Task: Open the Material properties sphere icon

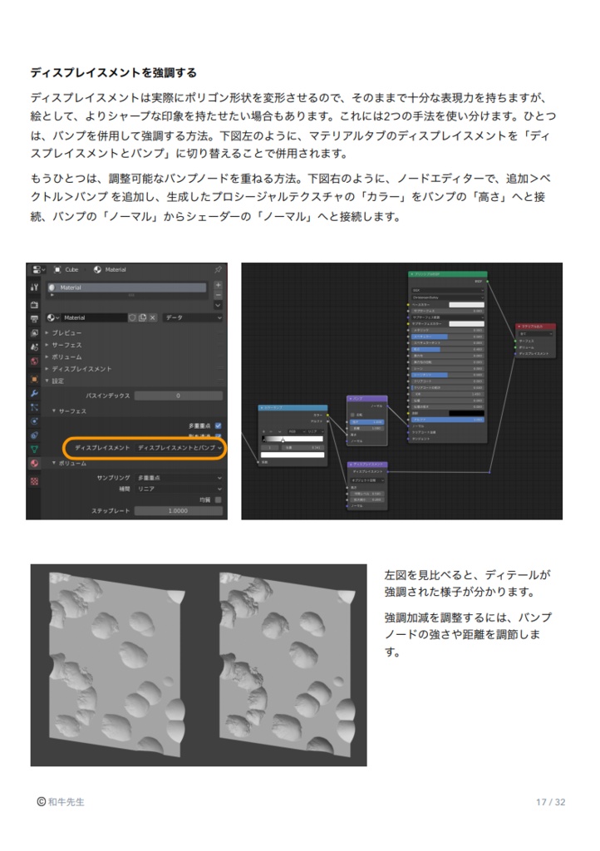Action: [x=34, y=463]
